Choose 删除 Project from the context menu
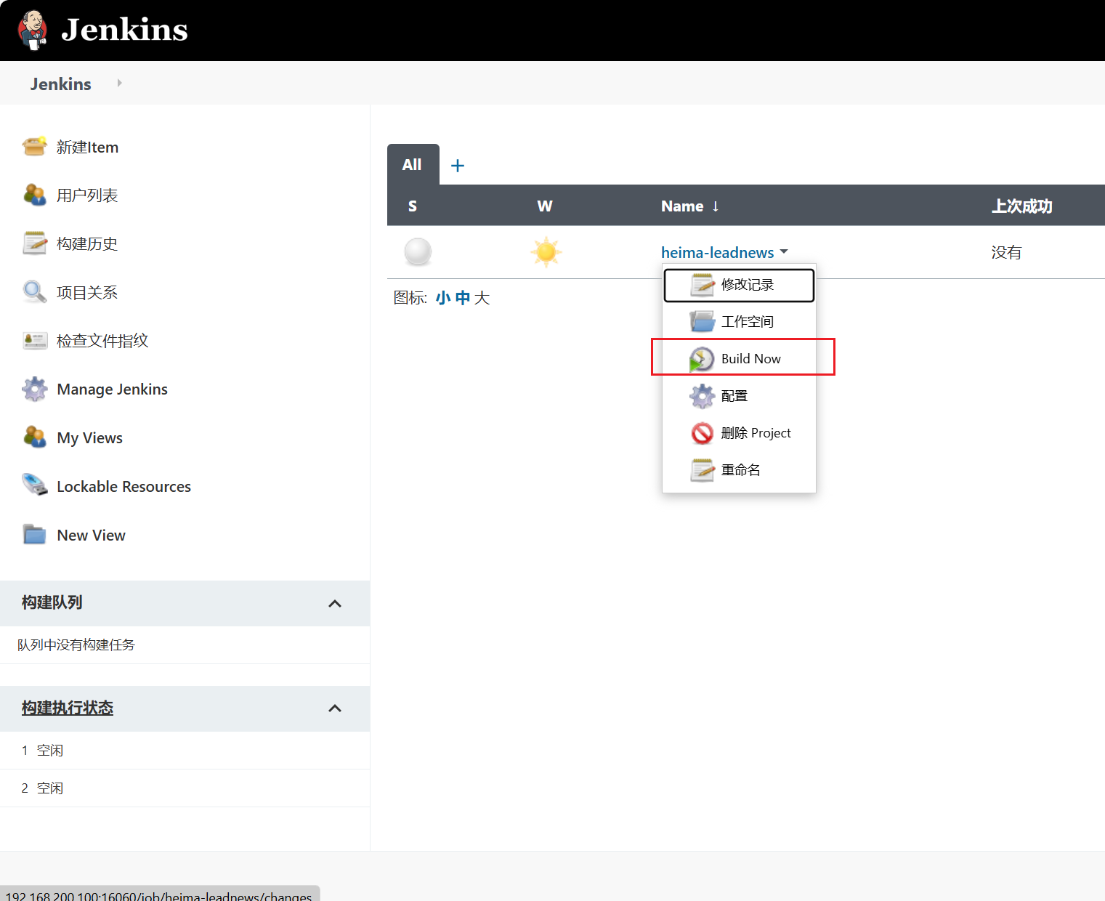This screenshot has width=1105, height=901. pos(739,433)
